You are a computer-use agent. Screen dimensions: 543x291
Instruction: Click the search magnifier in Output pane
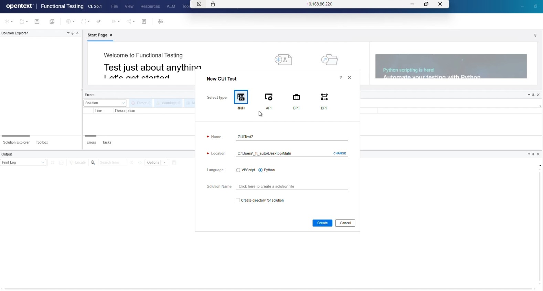(93, 163)
